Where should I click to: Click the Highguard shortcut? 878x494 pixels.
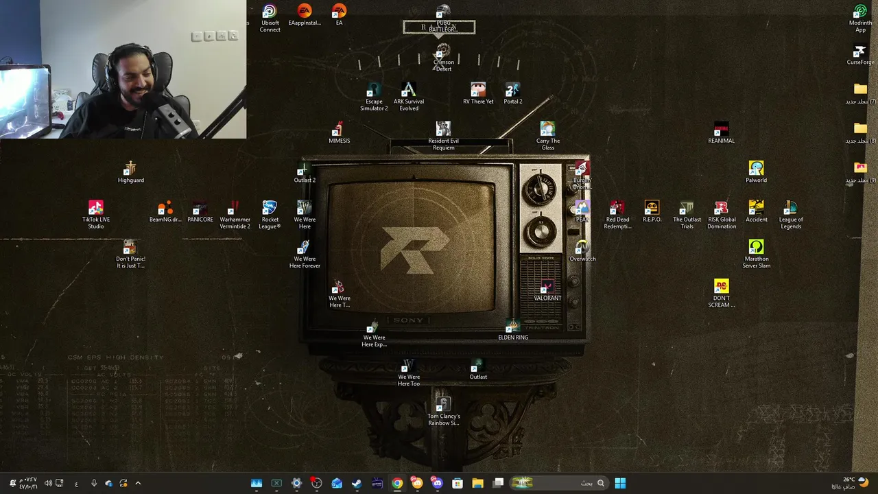tap(130, 172)
